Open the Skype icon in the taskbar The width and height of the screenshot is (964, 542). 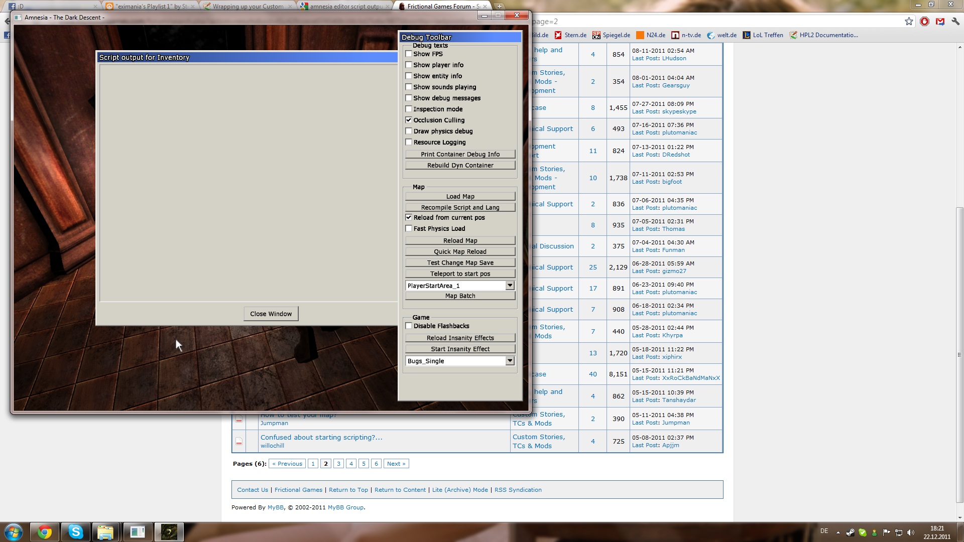76,532
